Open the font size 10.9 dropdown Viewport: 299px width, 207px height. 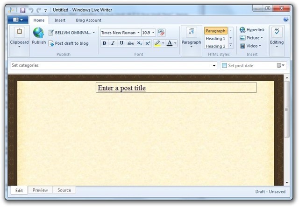pos(148,33)
